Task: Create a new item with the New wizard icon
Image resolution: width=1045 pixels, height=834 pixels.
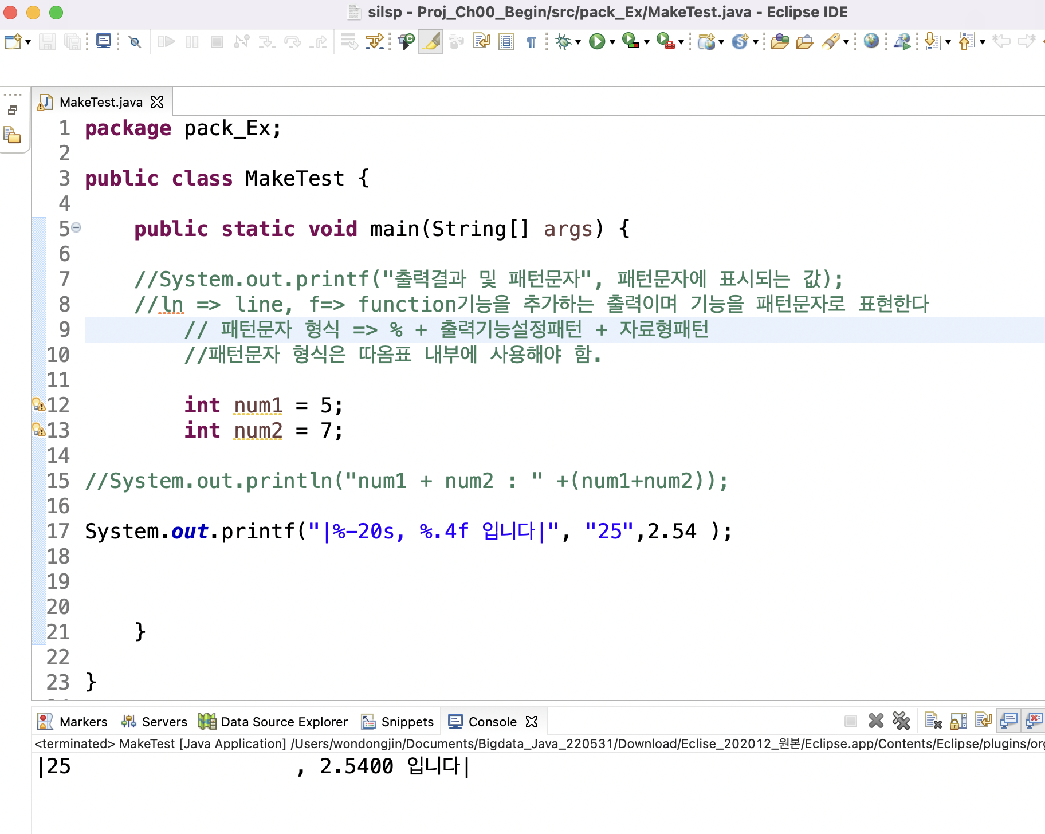Action: pyautogui.click(x=13, y=42)
